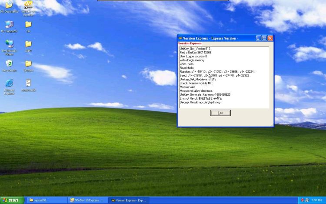The image size is (326, 204).
Task: Select the text document icon beside Internet Explorer
Action: tap(29, 85)
